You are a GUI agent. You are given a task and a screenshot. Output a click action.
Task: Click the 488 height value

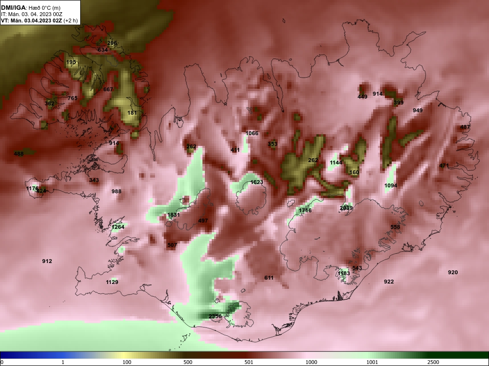point(19,154)
